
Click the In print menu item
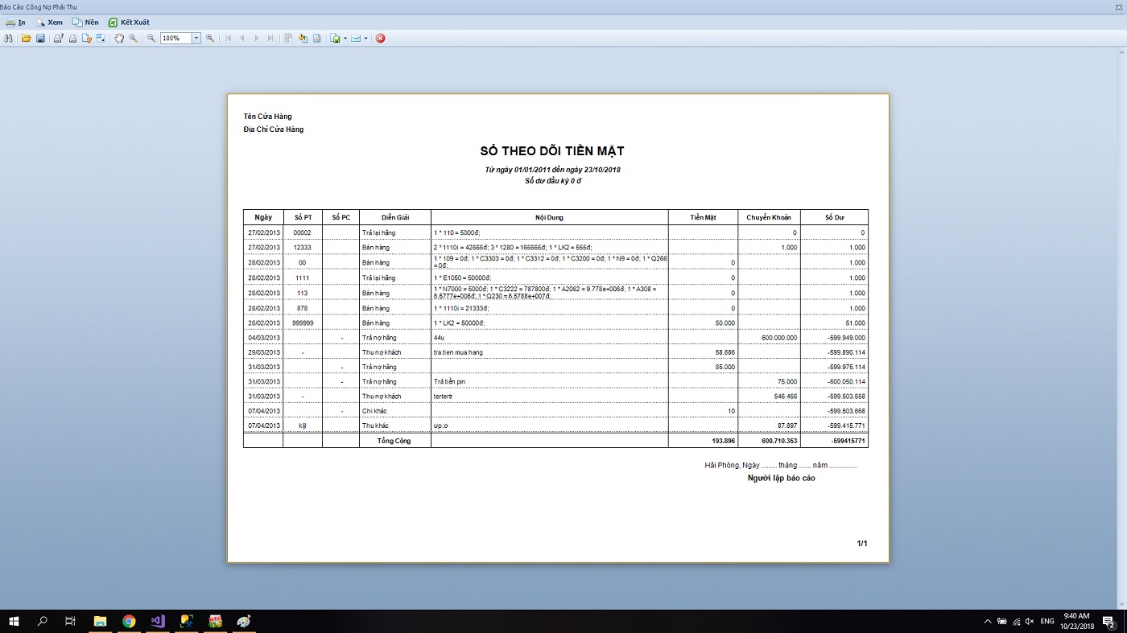coord(15,23)
